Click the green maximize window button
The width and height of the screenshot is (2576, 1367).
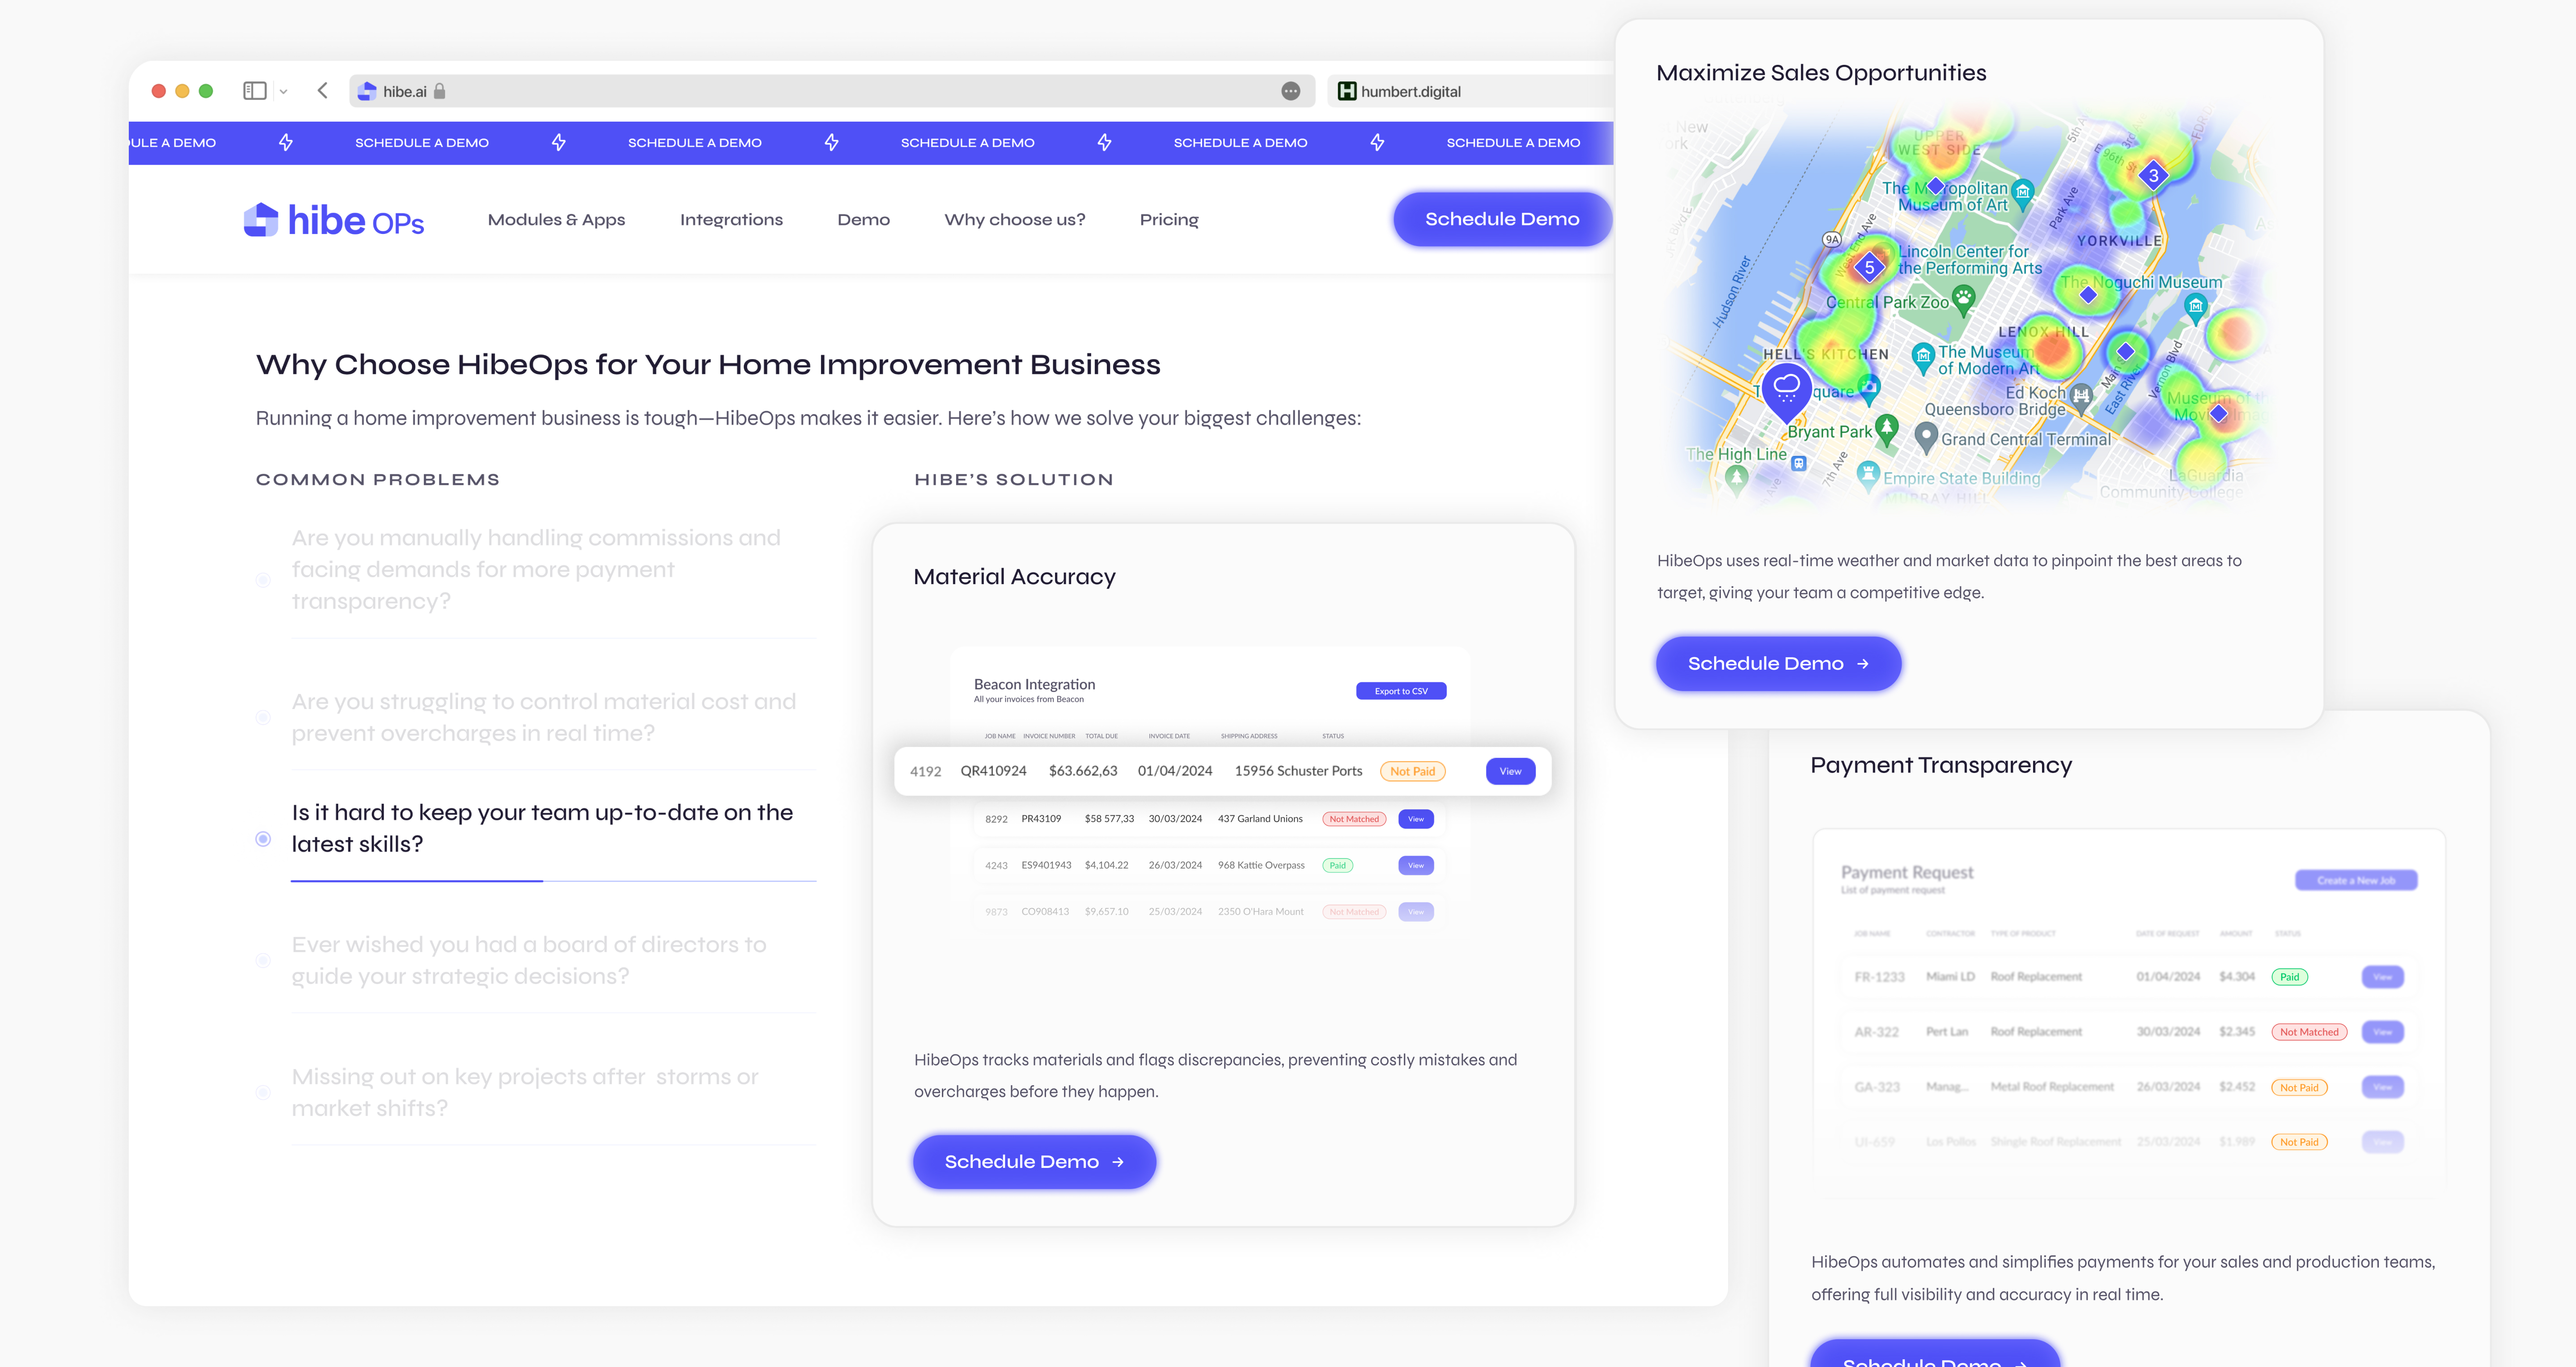(x=206, y=91)
